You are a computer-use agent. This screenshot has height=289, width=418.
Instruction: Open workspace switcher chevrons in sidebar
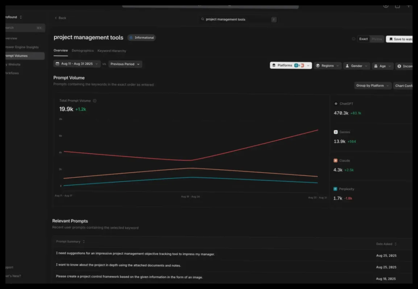point(21,17)
